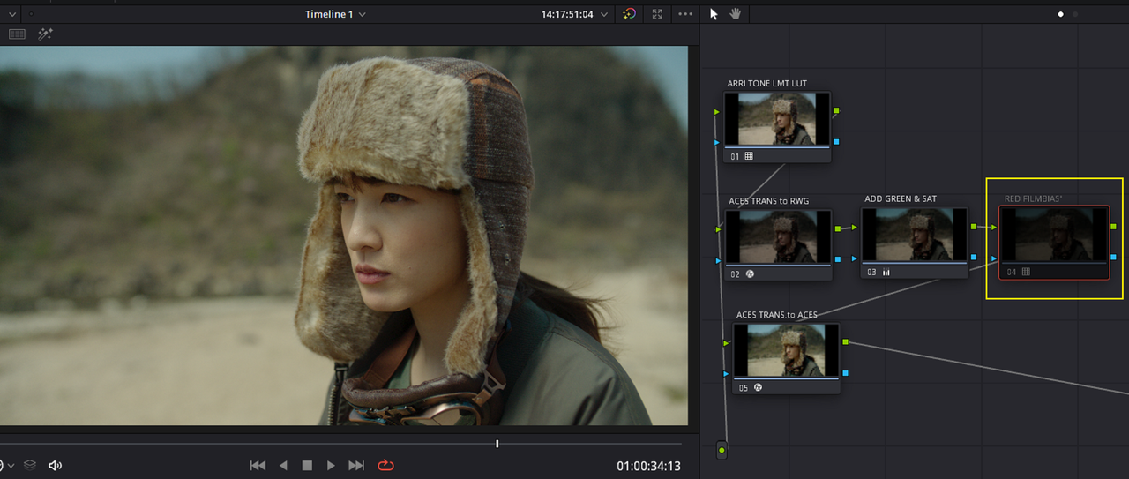Image resolution: width=1129 pixels, height=479 pixels.
Task: Select the arrow pointer tool in node editor
Action: click(714, 14)
